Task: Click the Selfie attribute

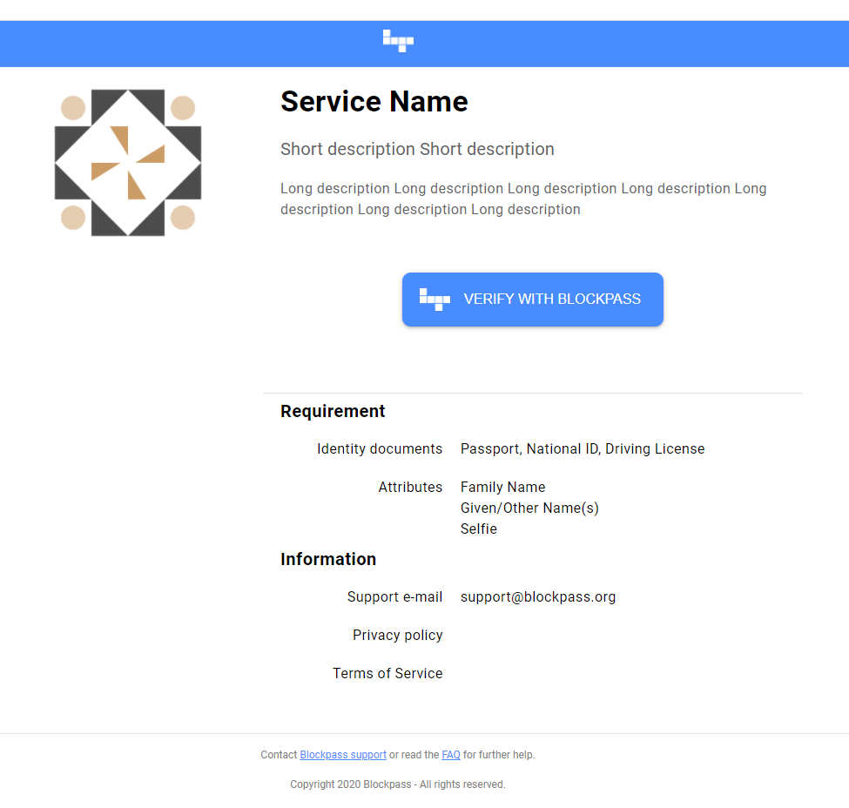Action: pyautogui.click(x=479, y=529)
